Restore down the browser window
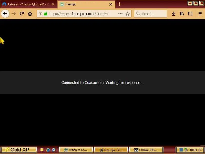This screenshot has width=205, height=154. tap(196, 3)
